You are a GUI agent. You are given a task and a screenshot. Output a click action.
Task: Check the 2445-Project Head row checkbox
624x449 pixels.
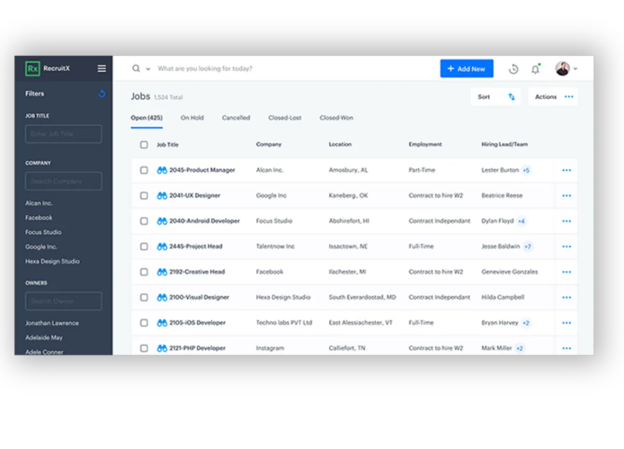(144, 246)
